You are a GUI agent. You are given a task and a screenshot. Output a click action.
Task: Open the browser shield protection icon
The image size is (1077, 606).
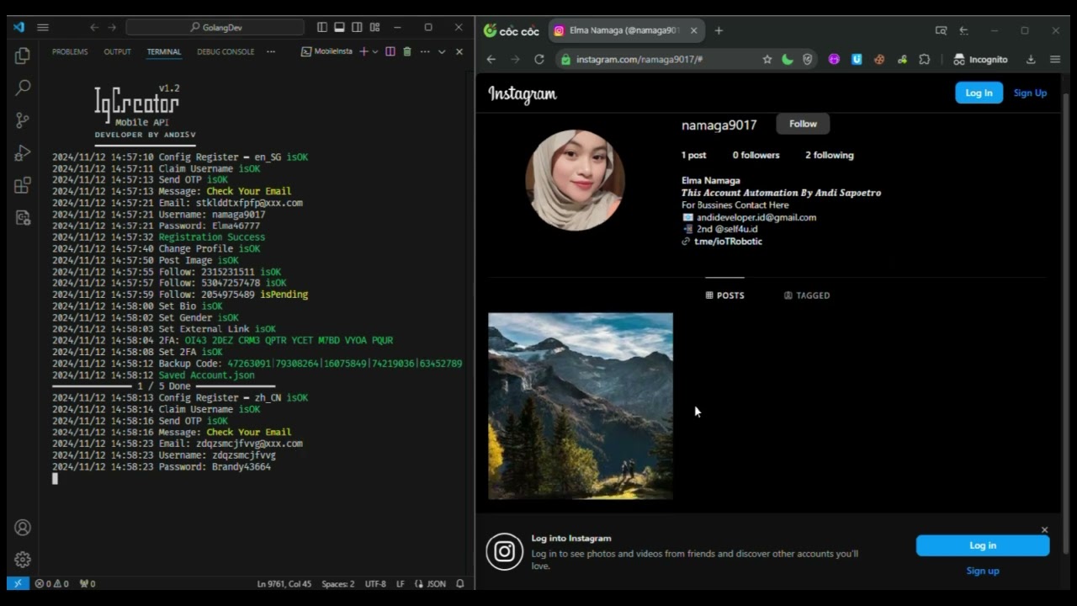point(808,60)
